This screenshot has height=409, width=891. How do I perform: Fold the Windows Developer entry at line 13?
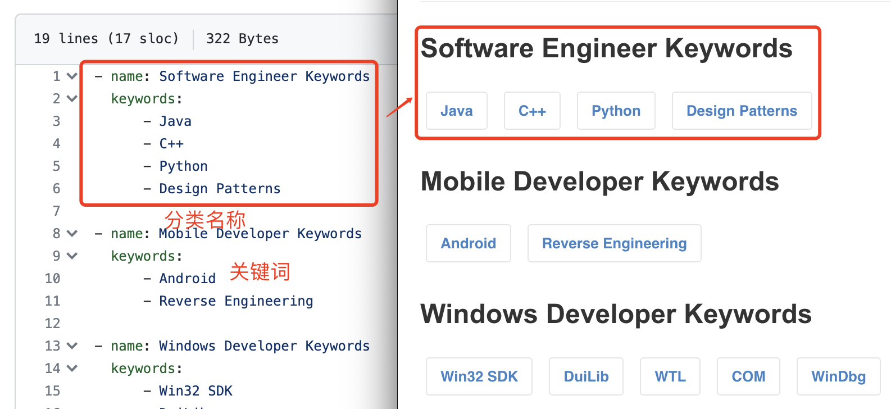72,346
